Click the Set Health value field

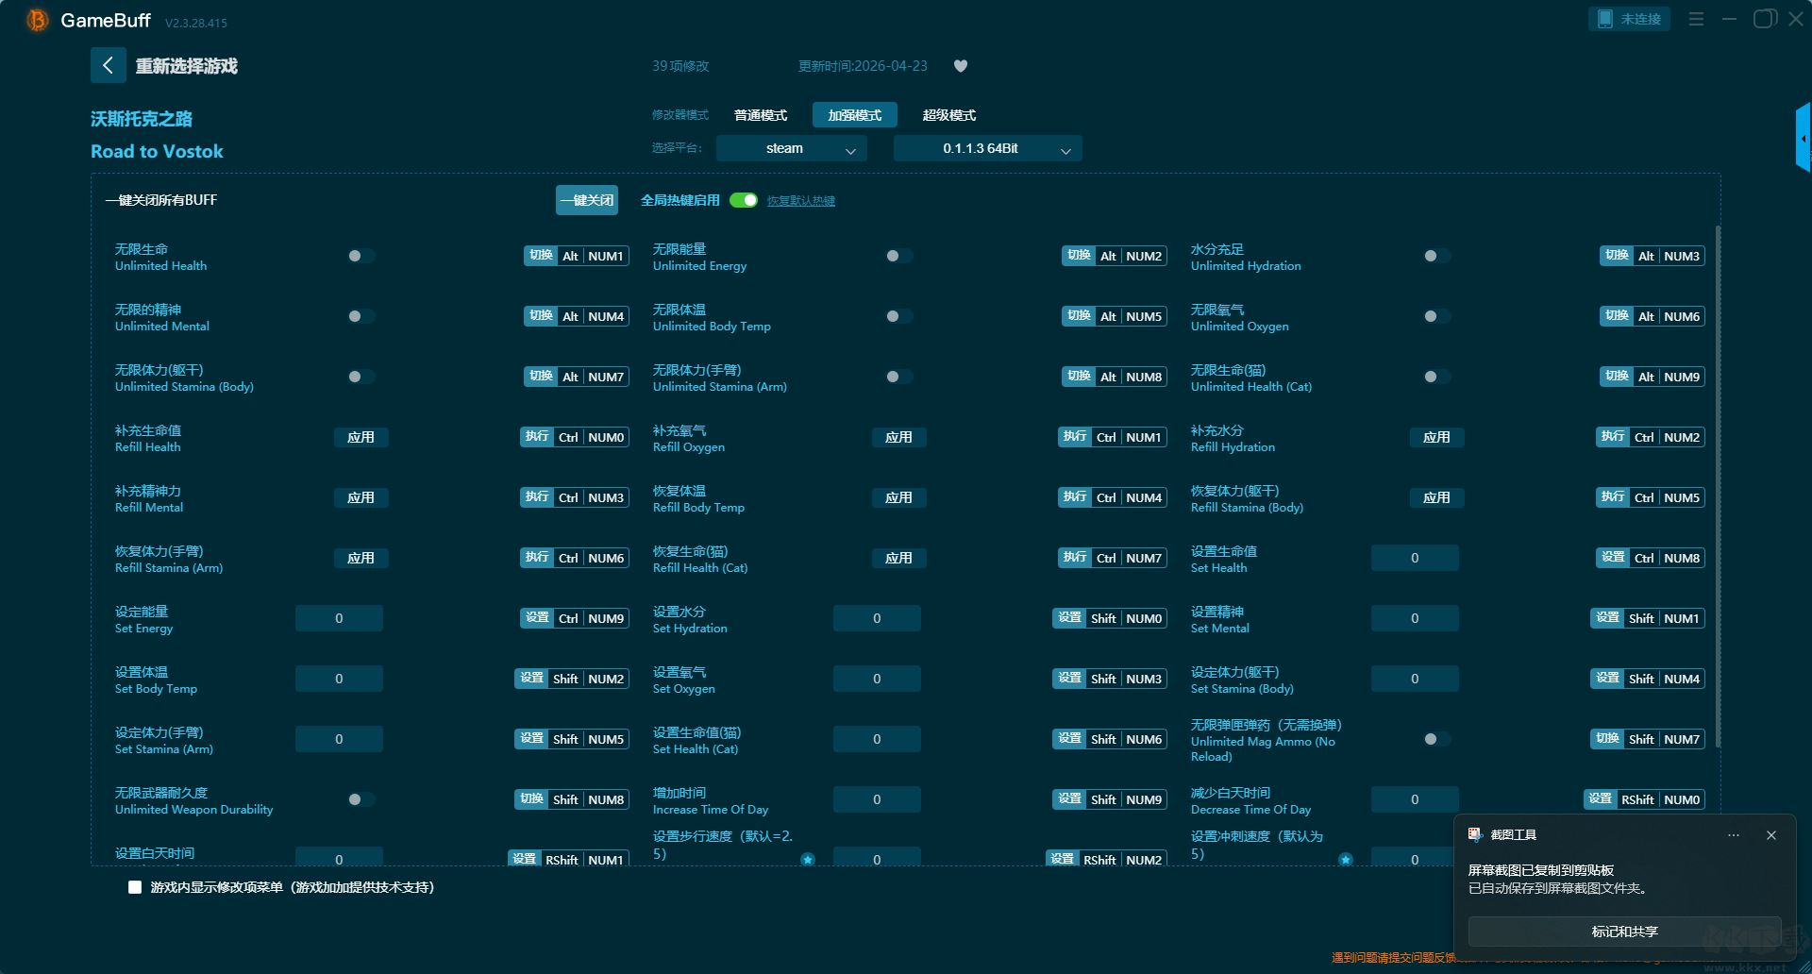tap(1415, 558)
